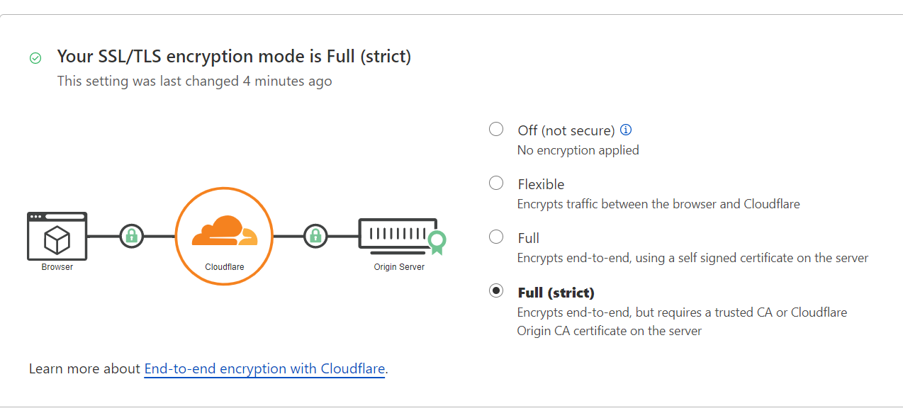Click the info icon beside Off (not secure)
903x418 pixels.
pyautogui.click(x=626, y=130)
